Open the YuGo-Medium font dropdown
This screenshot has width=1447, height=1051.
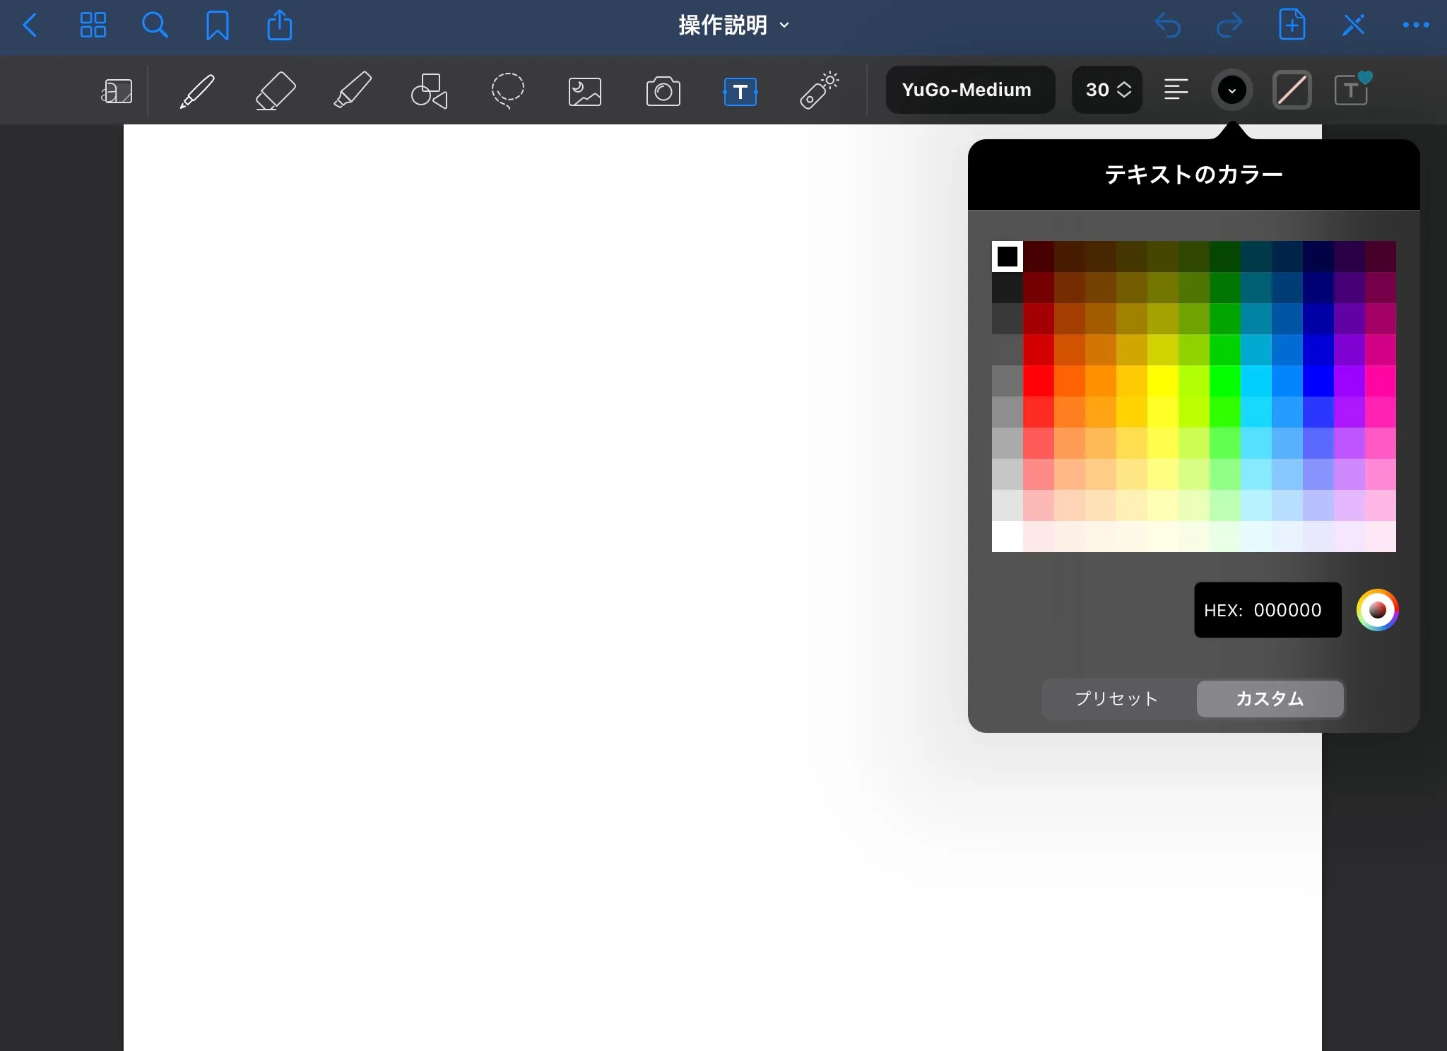tap(969, 90)
